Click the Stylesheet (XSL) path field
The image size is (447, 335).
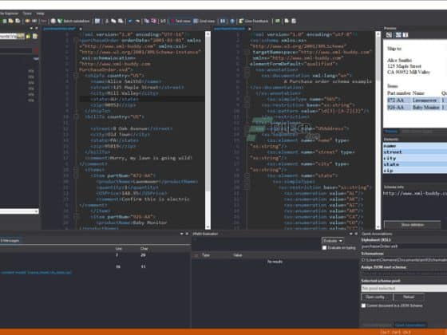tap(404, 246)
